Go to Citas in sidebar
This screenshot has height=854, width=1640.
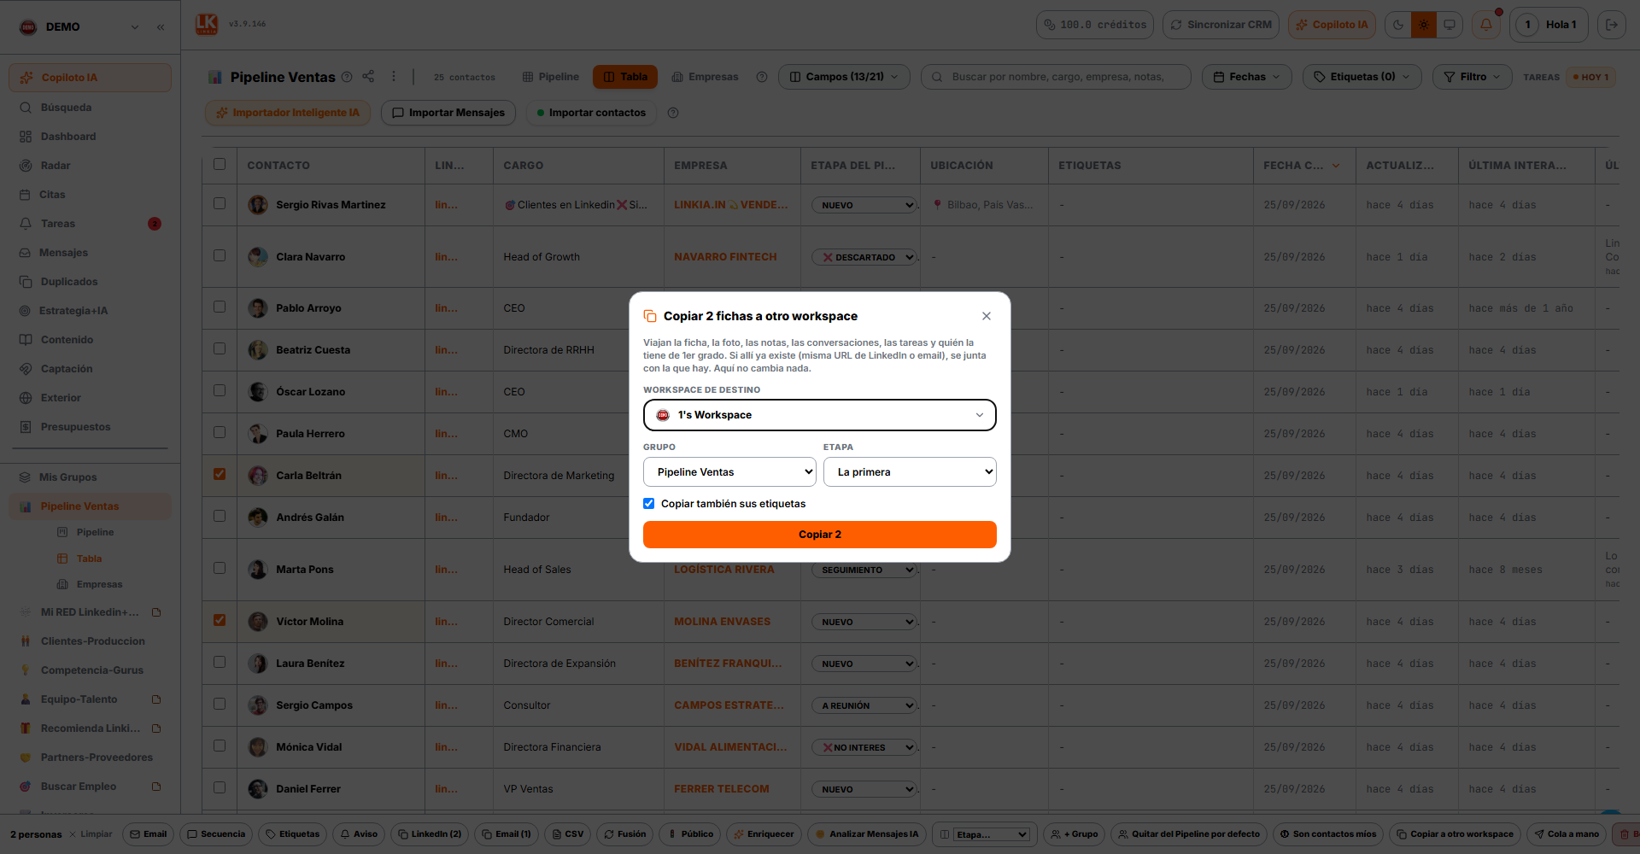coord(90,195)
